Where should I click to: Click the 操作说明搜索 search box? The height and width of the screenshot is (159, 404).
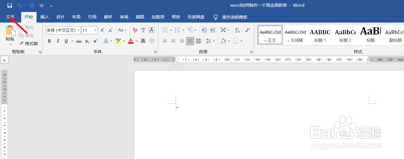[234, 17]
